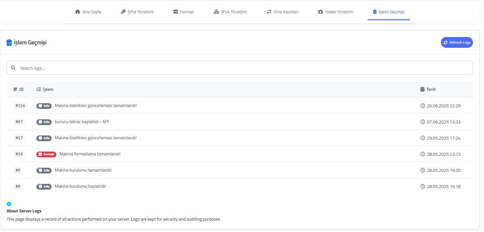This screenshot has width=484, height=232.
Task: Go to the Format tab
Action: (x=183, y=12)
